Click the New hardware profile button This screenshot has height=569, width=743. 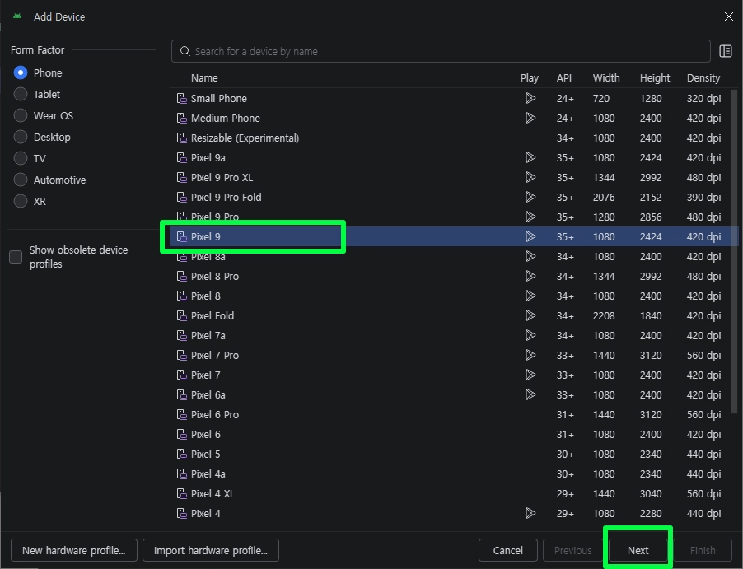point(74,550)
